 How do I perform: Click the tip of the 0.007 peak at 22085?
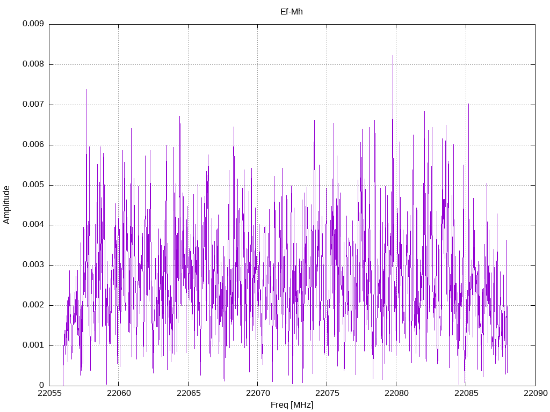coord(468,104)
